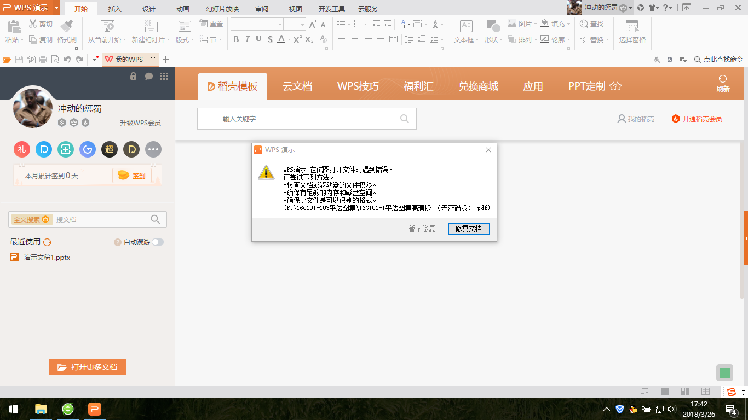Screen dimensions: 748x420
Task: Click the Superscript X² button
Action: point(297,39)
